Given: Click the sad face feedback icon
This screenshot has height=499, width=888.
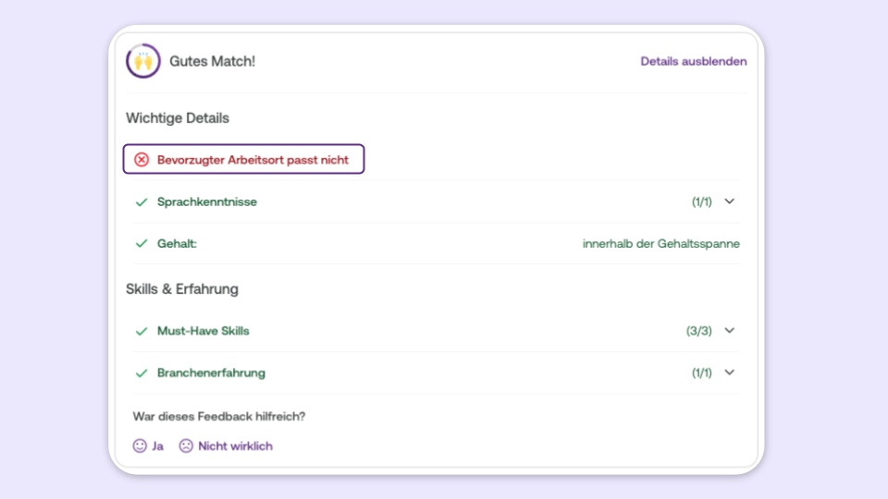Looking at the screenshot, I should pos(186,445).
